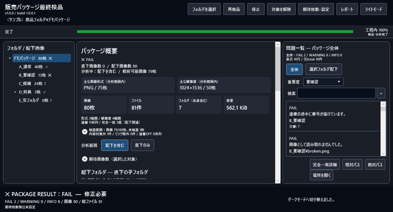
Task: Click the 完了 status label
Action: tap(9, 32)
